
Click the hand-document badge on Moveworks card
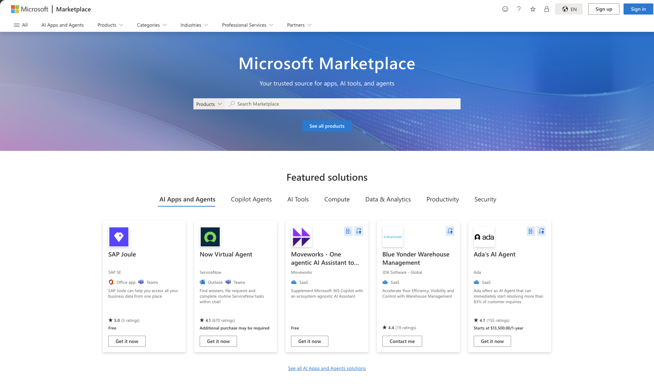coord(348,231)
